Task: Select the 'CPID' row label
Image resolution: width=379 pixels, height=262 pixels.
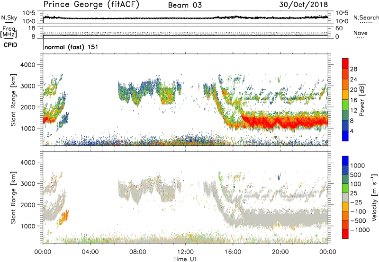Action: [x=10, y=45]
